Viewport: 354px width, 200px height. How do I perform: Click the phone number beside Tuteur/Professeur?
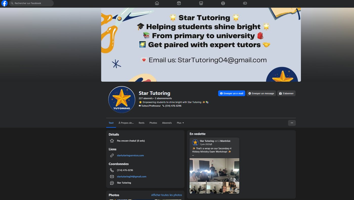pos(173,106)
